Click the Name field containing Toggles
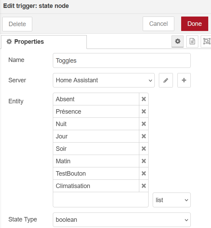Viewport: 211px width, 228px height. pos(122,61)
